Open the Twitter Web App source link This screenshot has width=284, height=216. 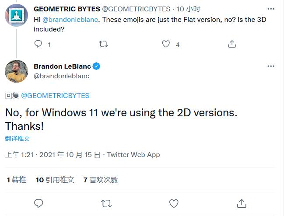[133, 155]
